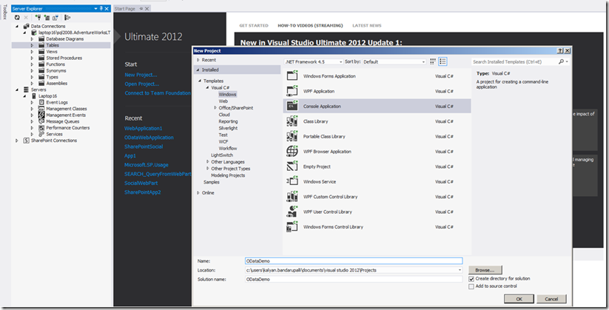Select the Windows Forms Application template icon
609x310 pixels.
point(292,75)
